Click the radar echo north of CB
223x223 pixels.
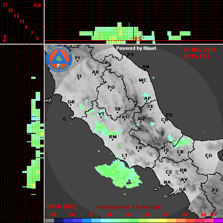179,142
